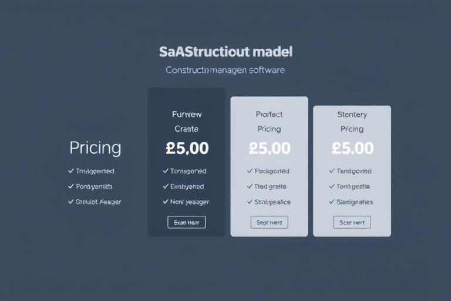Click the checkmark beside Stalpeafice
The width and height of the screenshot is (451, 301).
tap(250, 202)
